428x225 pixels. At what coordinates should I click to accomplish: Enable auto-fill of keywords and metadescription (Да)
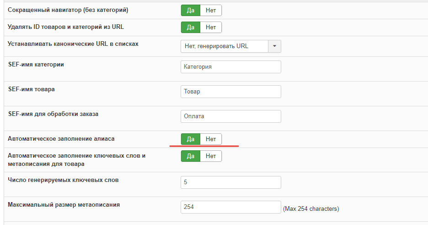coord(191,156)
